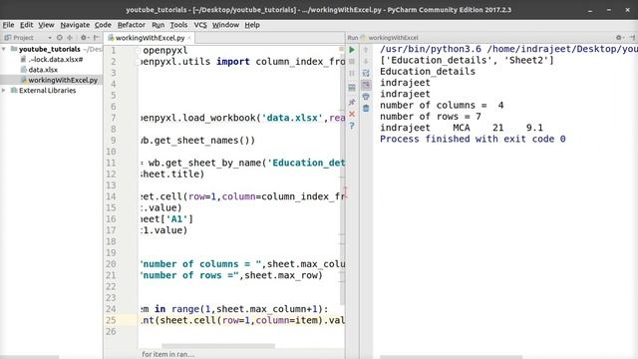Image resolution: width=638 pixels, height=359 pixels.
Task: Click the Stop process icon in Run panel
Action: pyautogui.click(x=352, y=62)
